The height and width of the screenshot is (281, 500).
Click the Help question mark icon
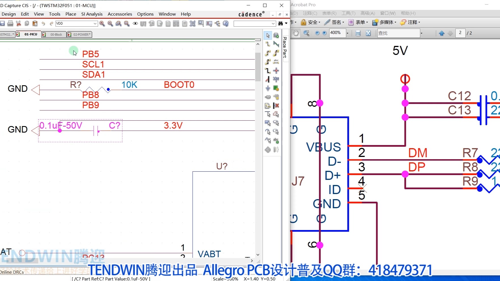(x=226, y=24)
